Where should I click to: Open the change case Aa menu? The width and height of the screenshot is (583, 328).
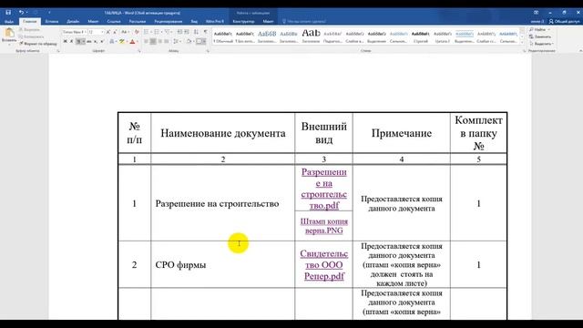coord(125,32)
